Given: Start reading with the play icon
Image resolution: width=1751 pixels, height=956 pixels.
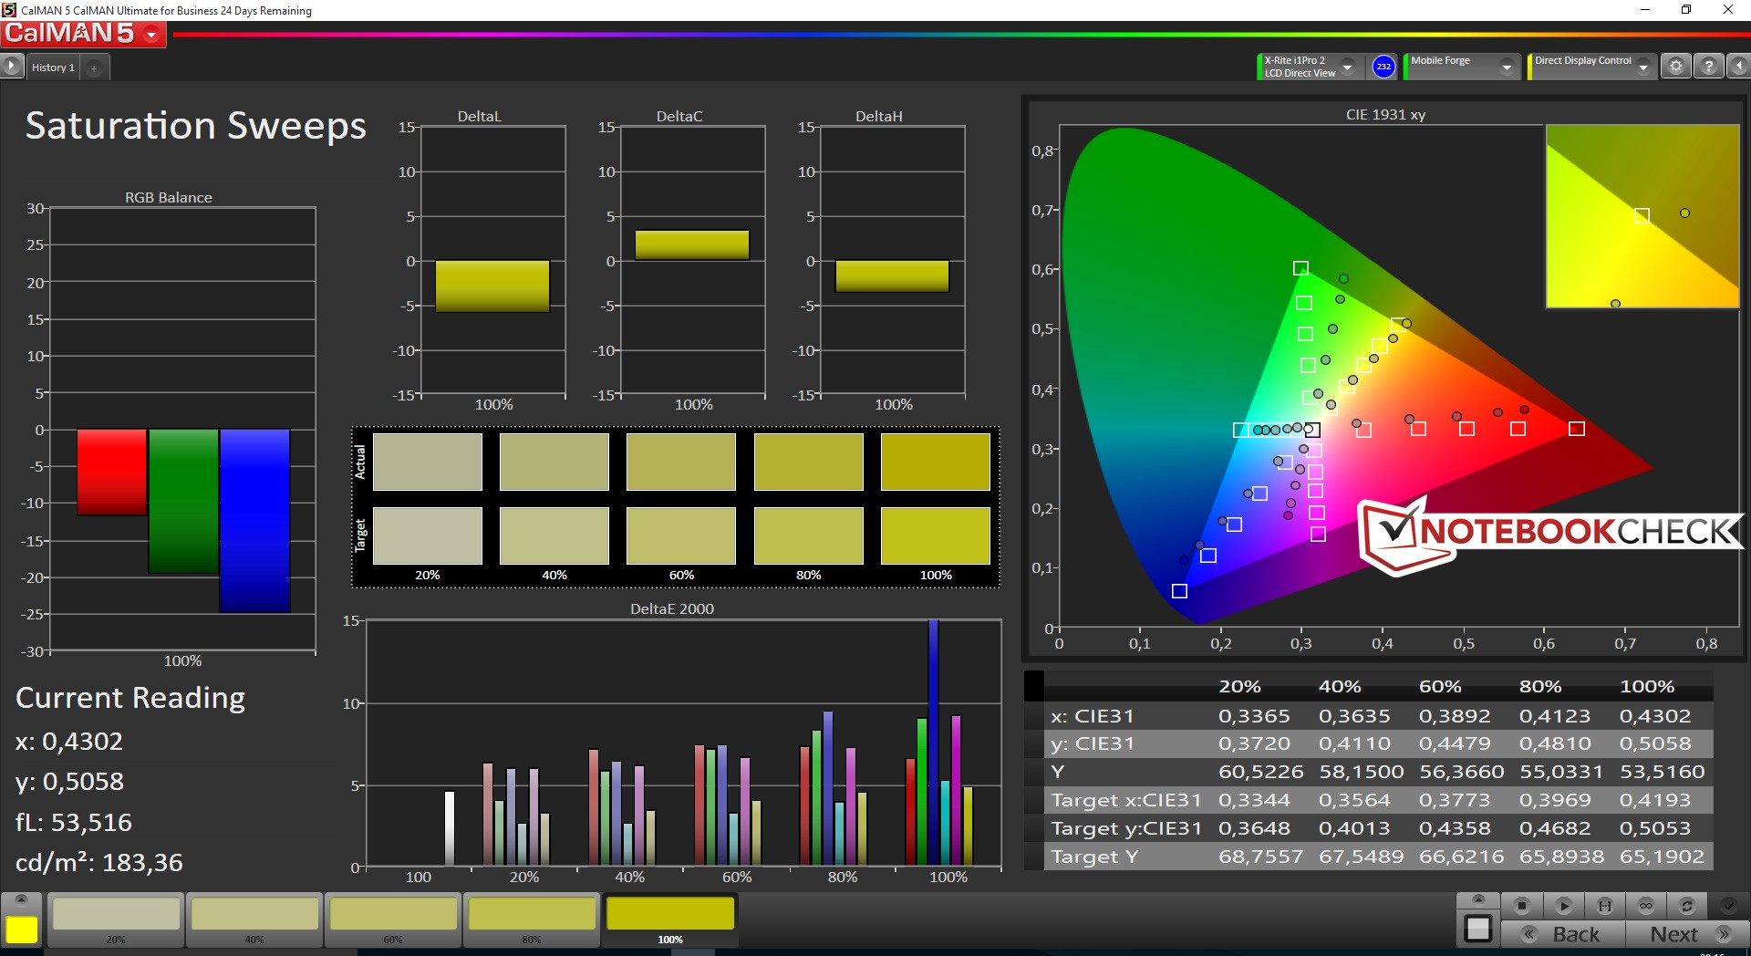Looking at the screenshot, I should 1563,906.
